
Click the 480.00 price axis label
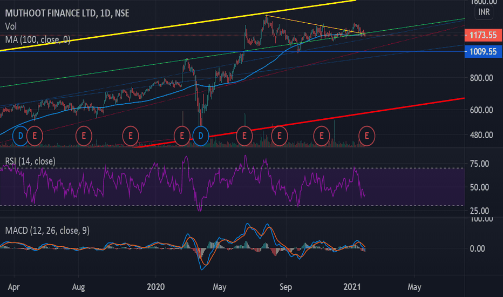481,135
